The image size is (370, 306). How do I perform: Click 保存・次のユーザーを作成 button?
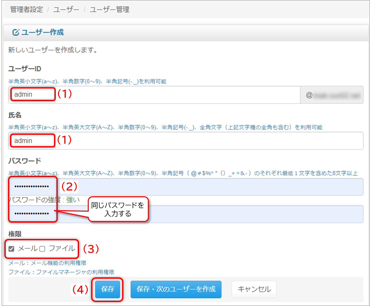click(176, 289)
